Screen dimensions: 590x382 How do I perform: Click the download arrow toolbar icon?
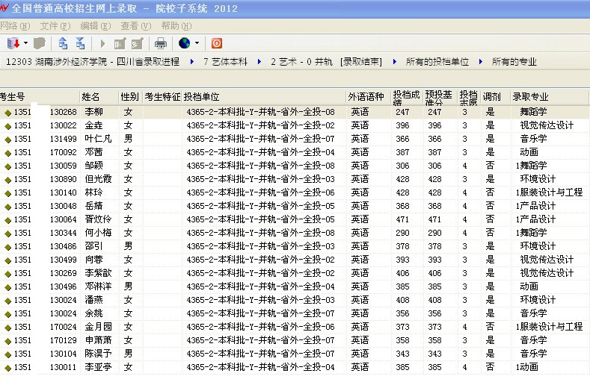point(80,43)
